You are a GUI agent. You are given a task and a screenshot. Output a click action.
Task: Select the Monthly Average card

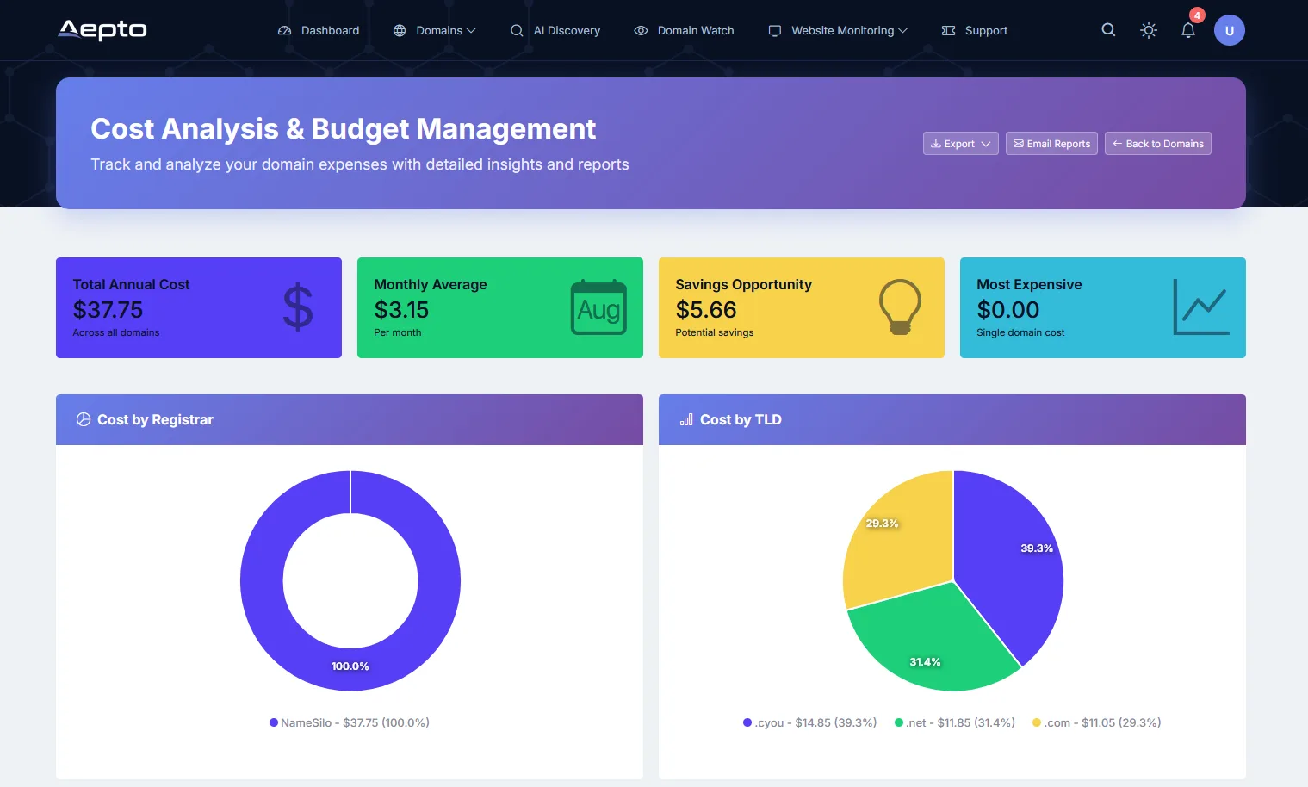tap(500, 307)
